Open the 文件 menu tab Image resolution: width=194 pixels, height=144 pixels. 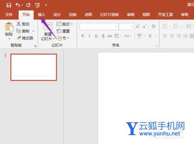9,15
